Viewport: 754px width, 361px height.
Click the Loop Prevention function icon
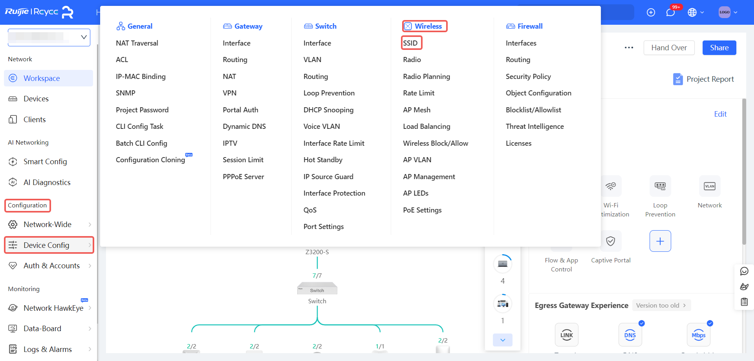pos(660,186)
